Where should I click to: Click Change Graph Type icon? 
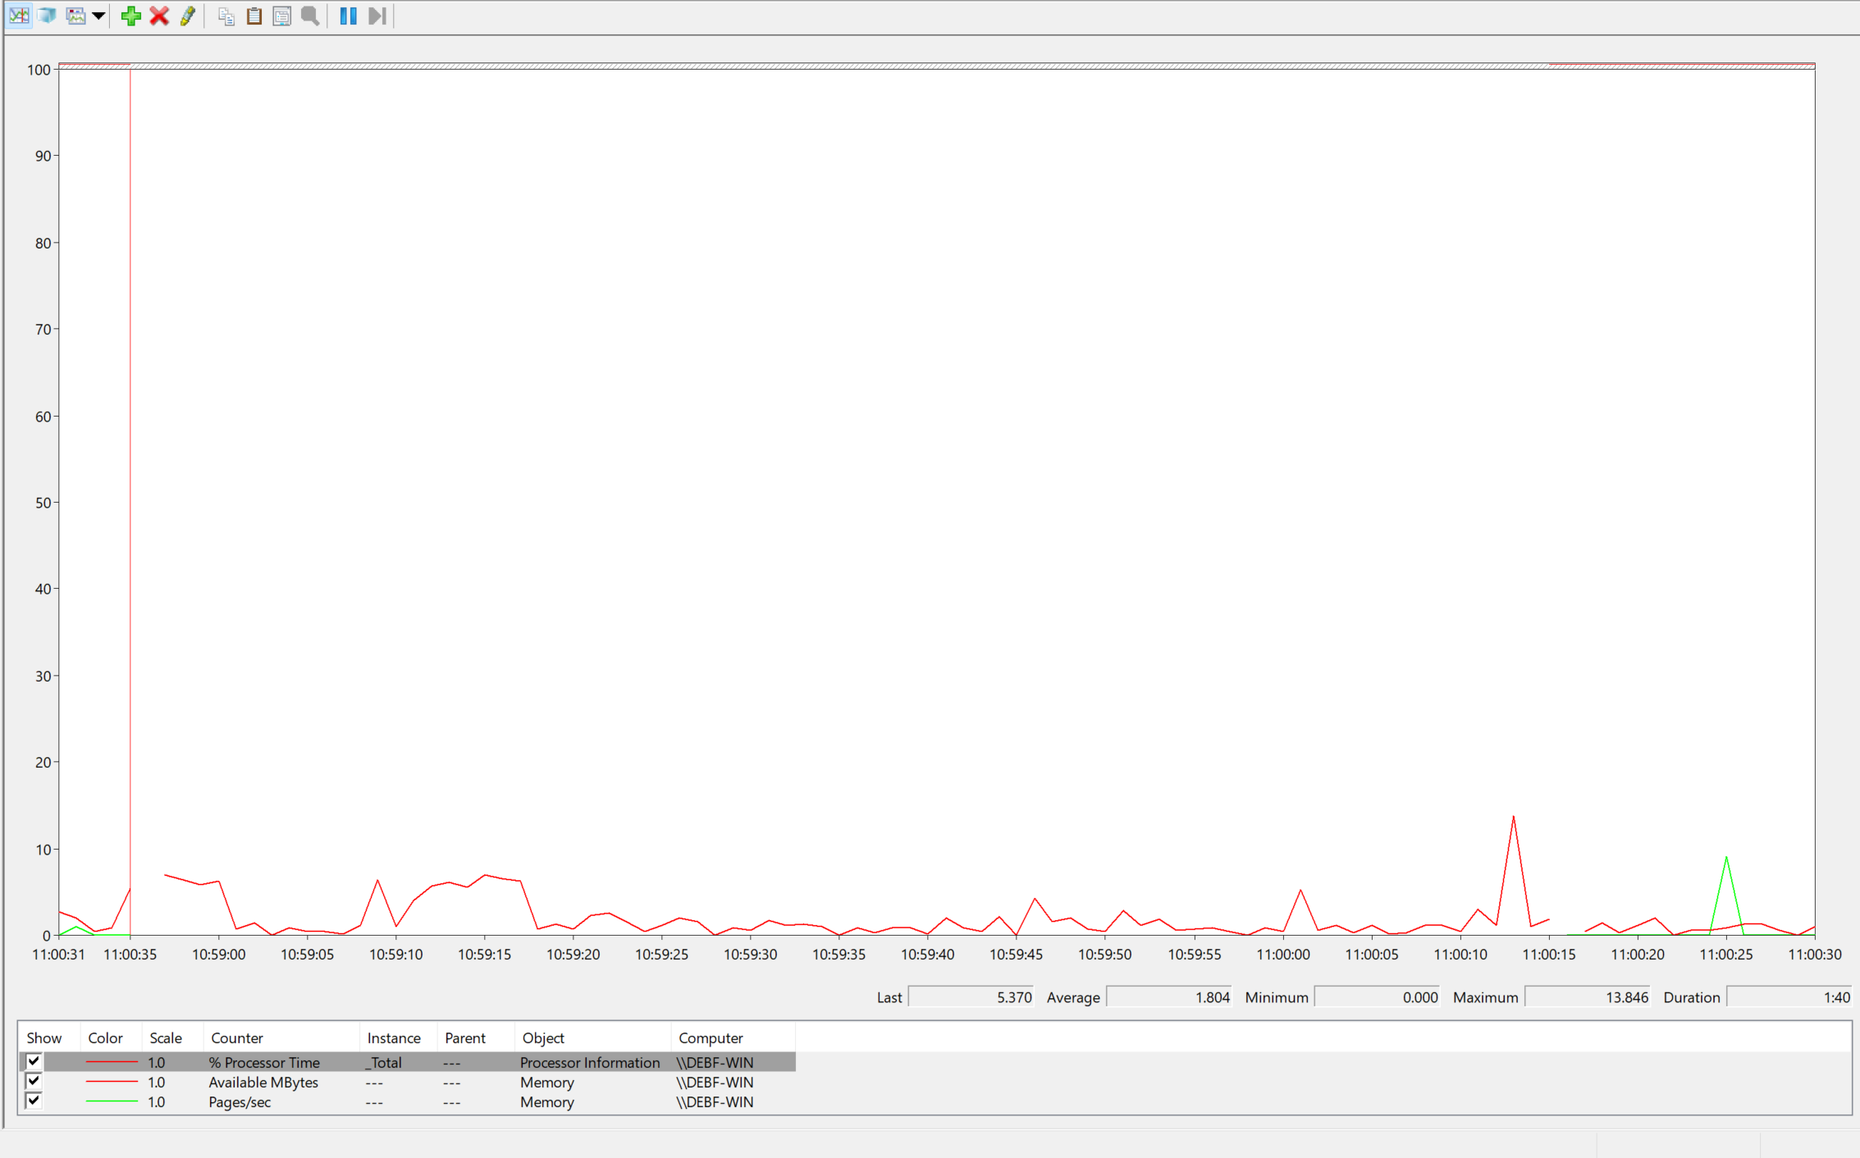tap(75, 16)
